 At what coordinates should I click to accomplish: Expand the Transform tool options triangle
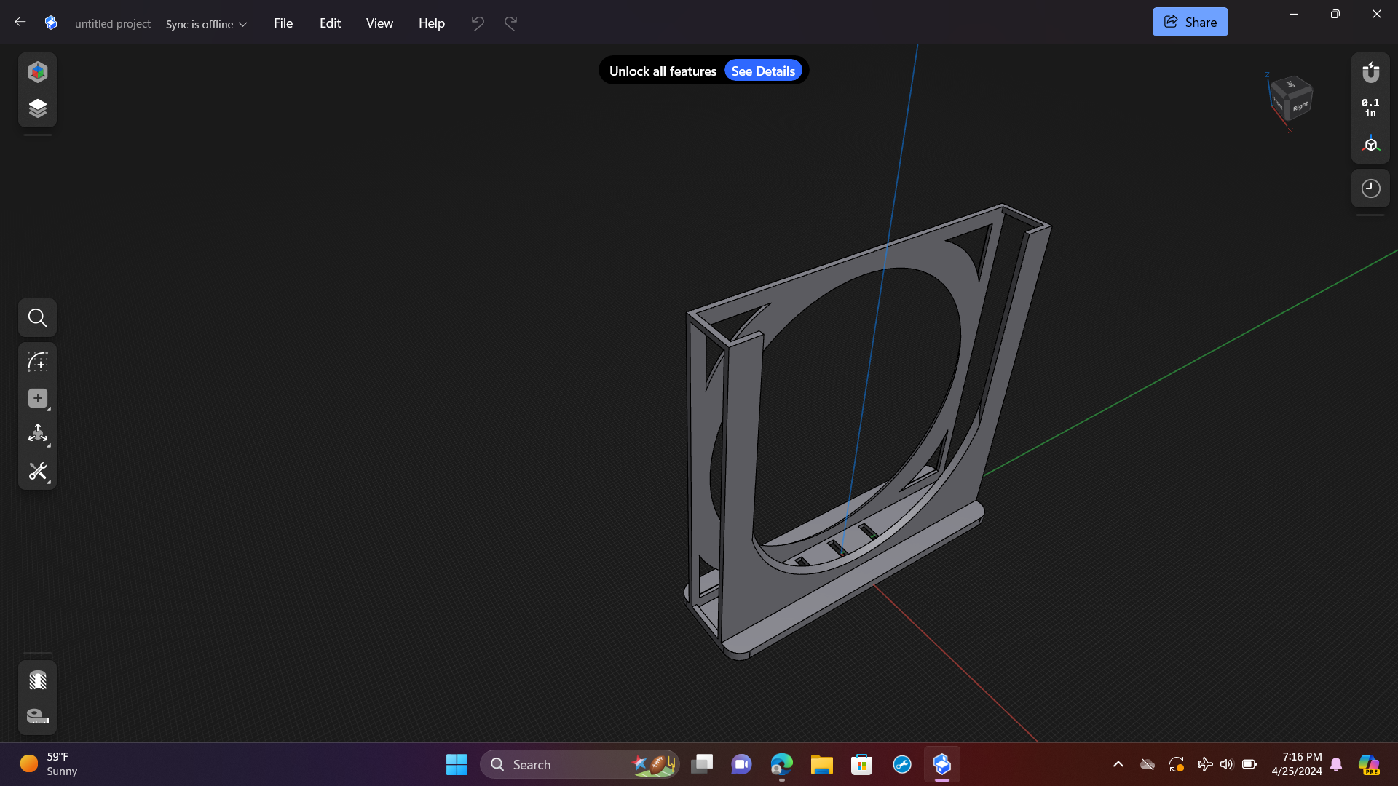click(48, 444)
